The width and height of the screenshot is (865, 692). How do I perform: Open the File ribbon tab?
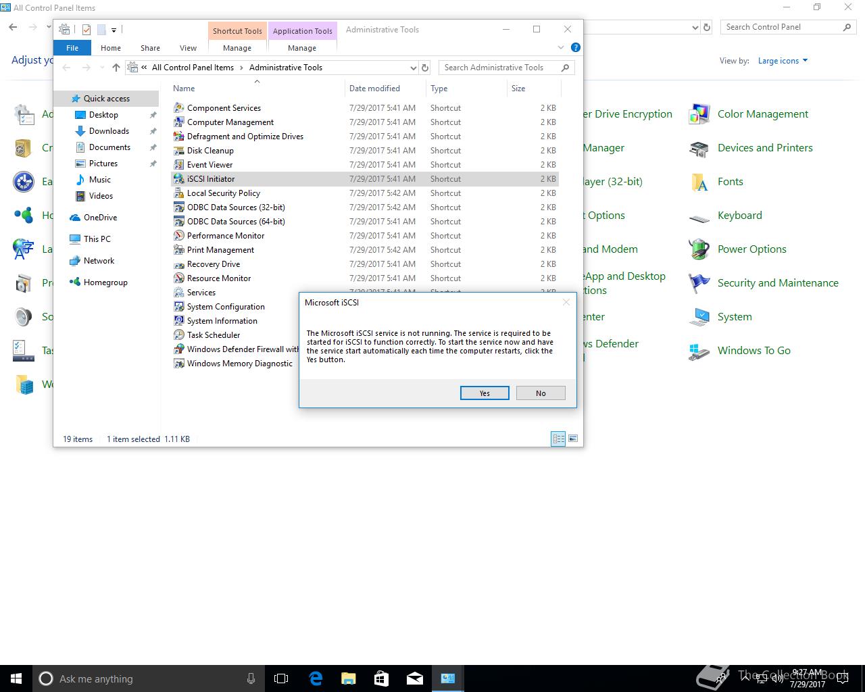(72, 48)
